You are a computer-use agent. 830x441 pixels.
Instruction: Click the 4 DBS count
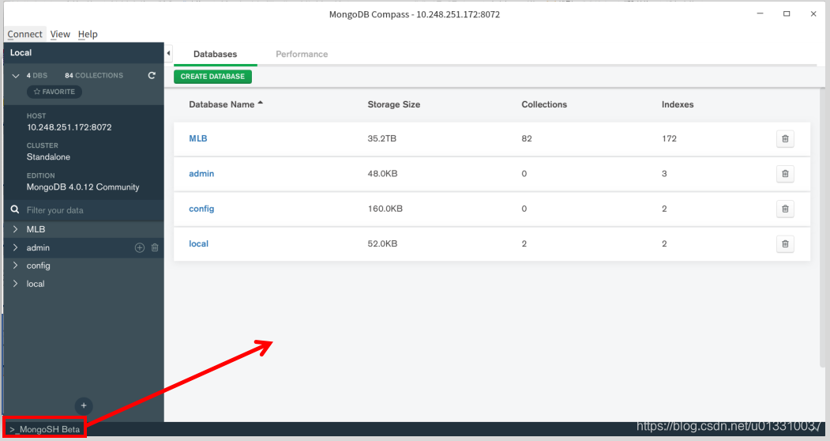(x=37, y=75)
